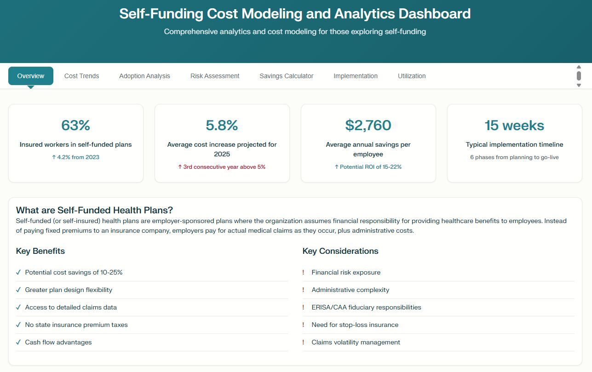Click checkmark icon beside Greater plan design flexibility
Screen dimensions: 592x372
pos(18,290)
